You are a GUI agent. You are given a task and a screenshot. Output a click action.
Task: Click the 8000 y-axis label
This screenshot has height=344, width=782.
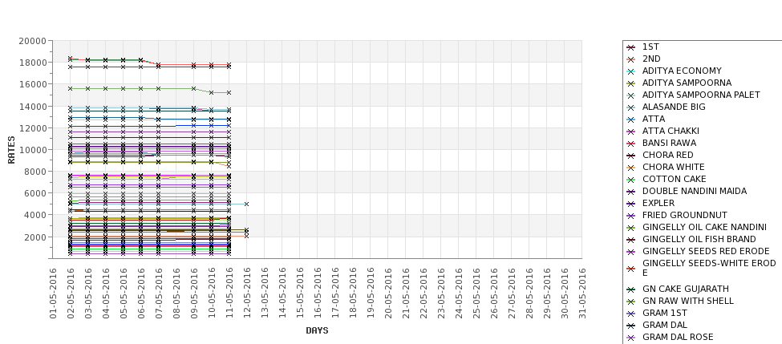[35, 172]
